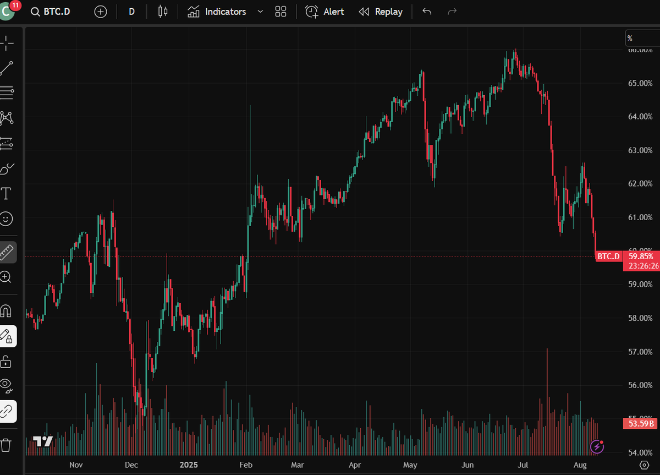Open the percent scale mode selector
This screenshot has width=660, height=475.
[642, 39]
